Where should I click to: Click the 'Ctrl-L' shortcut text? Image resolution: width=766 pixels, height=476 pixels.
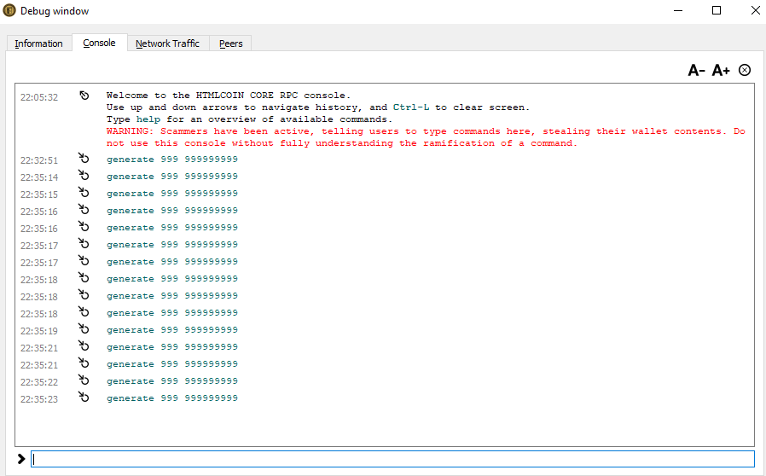point(411,107)
